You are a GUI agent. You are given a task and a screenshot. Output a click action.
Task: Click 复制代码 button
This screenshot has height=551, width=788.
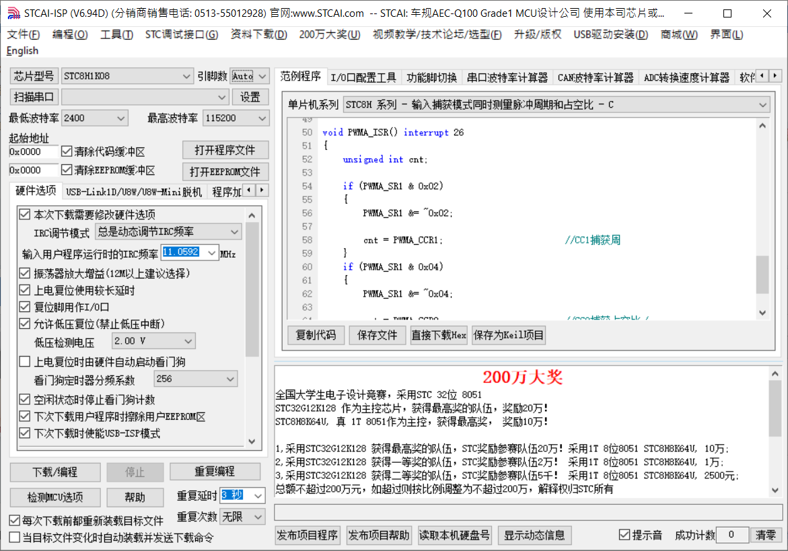click(x=316, y=335)
